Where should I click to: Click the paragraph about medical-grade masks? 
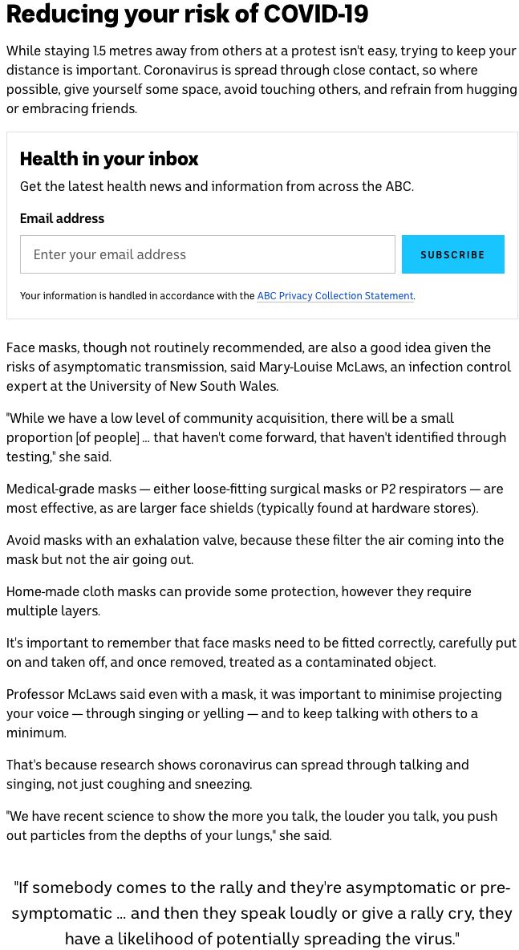point(254,498)
